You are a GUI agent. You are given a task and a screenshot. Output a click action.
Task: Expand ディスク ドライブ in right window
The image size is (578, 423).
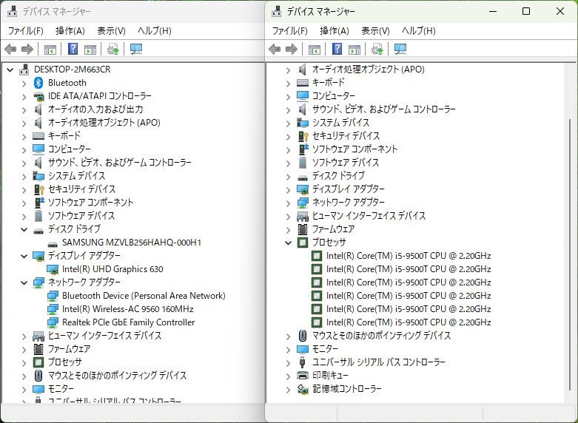289,176
